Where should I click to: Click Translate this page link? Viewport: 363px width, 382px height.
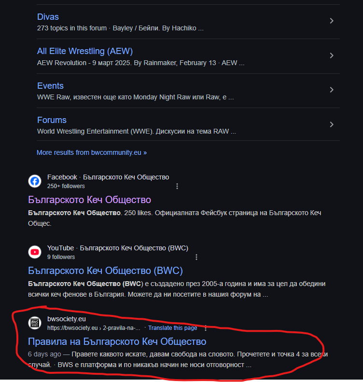(173, 328)
